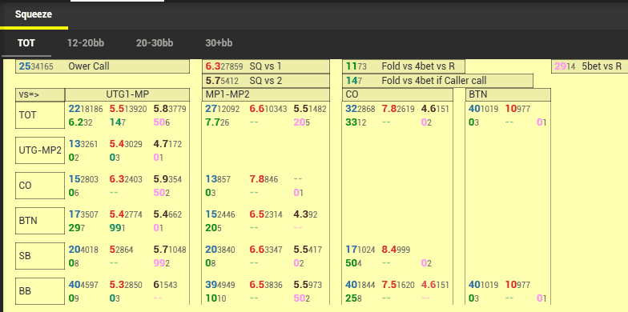
Task: Click the Ower Call stat box
Action: (x=103, y=66)
